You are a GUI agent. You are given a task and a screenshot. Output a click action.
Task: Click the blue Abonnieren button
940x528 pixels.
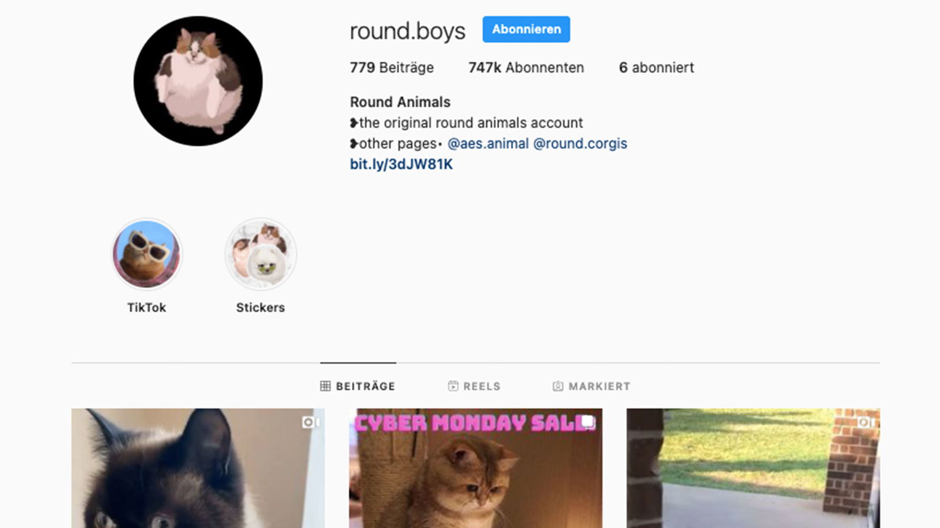[x=526, y=29]
